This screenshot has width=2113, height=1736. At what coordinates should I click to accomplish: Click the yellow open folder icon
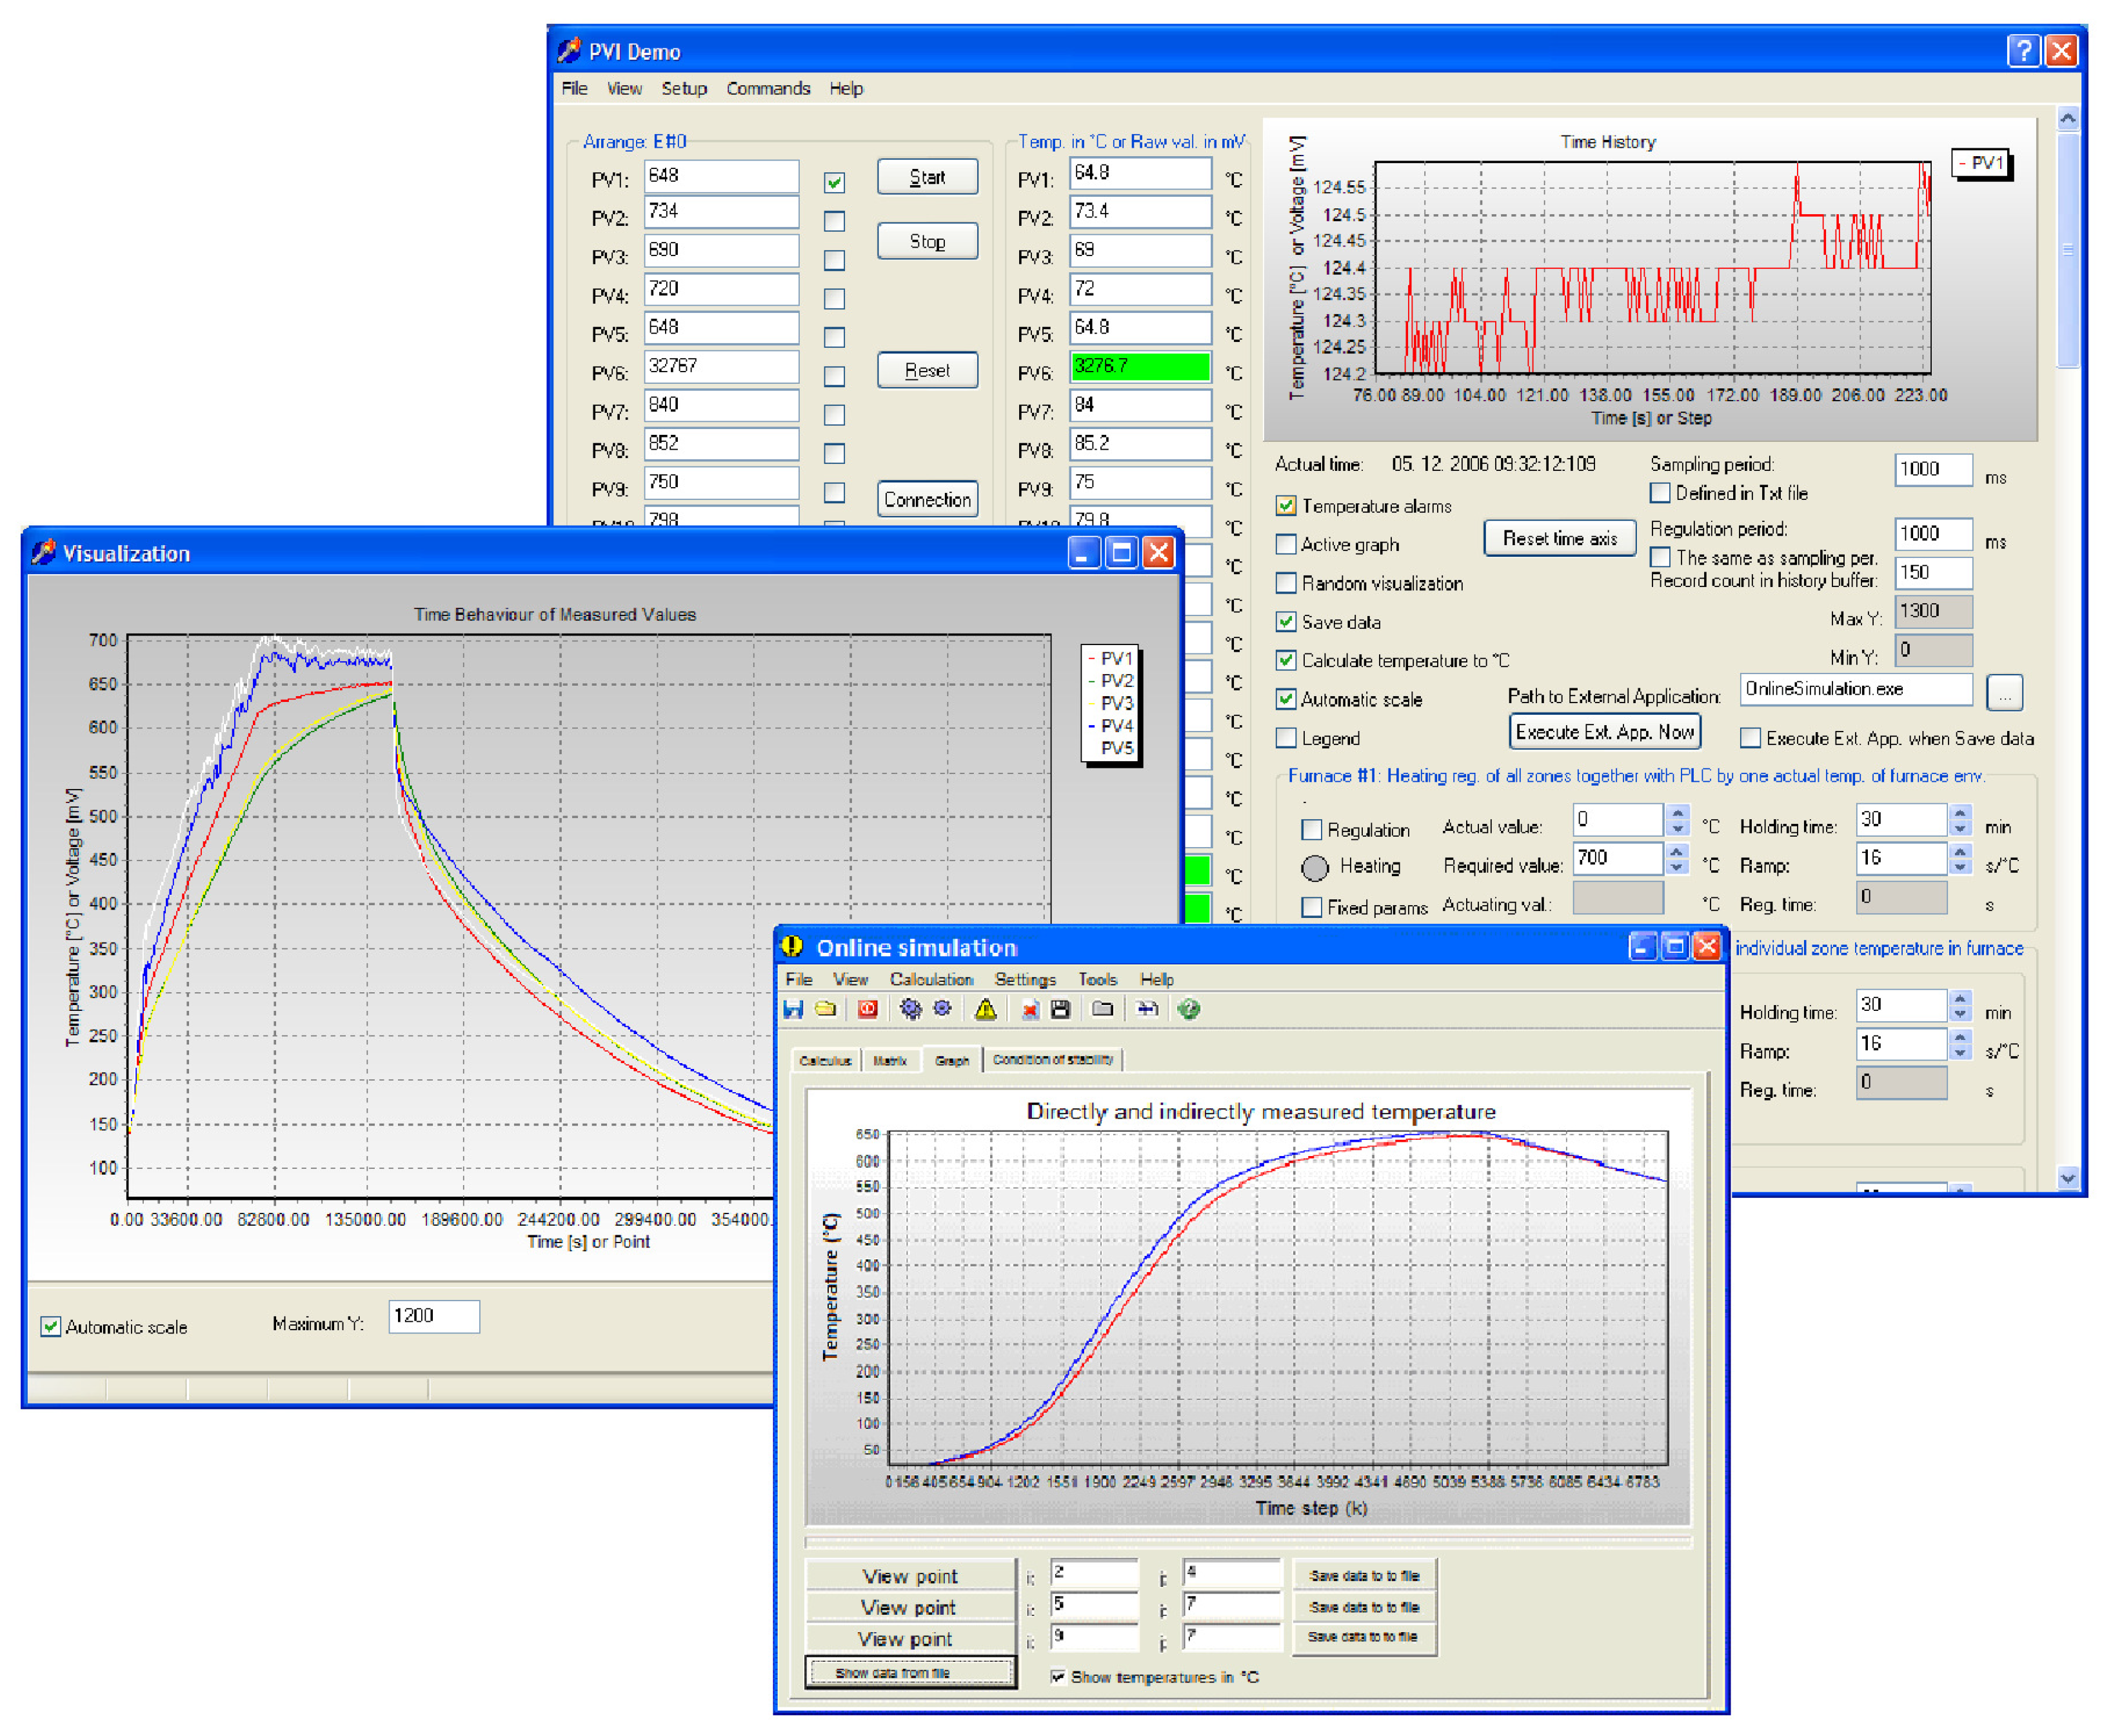click(826, 1009)
